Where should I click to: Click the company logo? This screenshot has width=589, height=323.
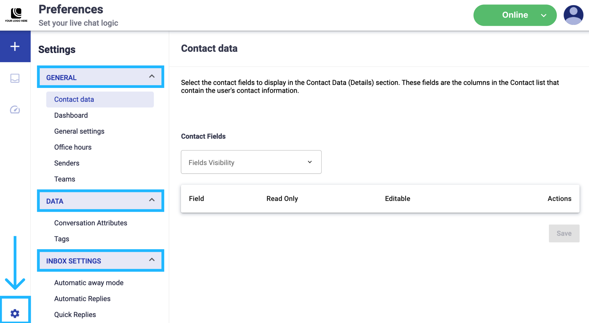pyautogui.click(x=16, y=15)
